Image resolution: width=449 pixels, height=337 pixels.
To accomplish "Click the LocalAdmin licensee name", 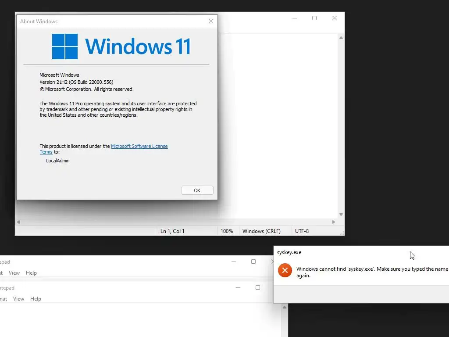I will coord(58,161).
